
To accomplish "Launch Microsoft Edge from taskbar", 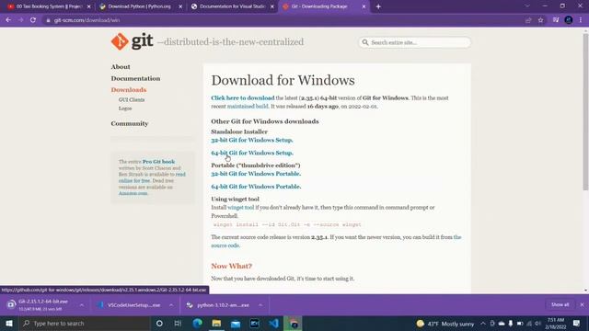I will [197, 323].
